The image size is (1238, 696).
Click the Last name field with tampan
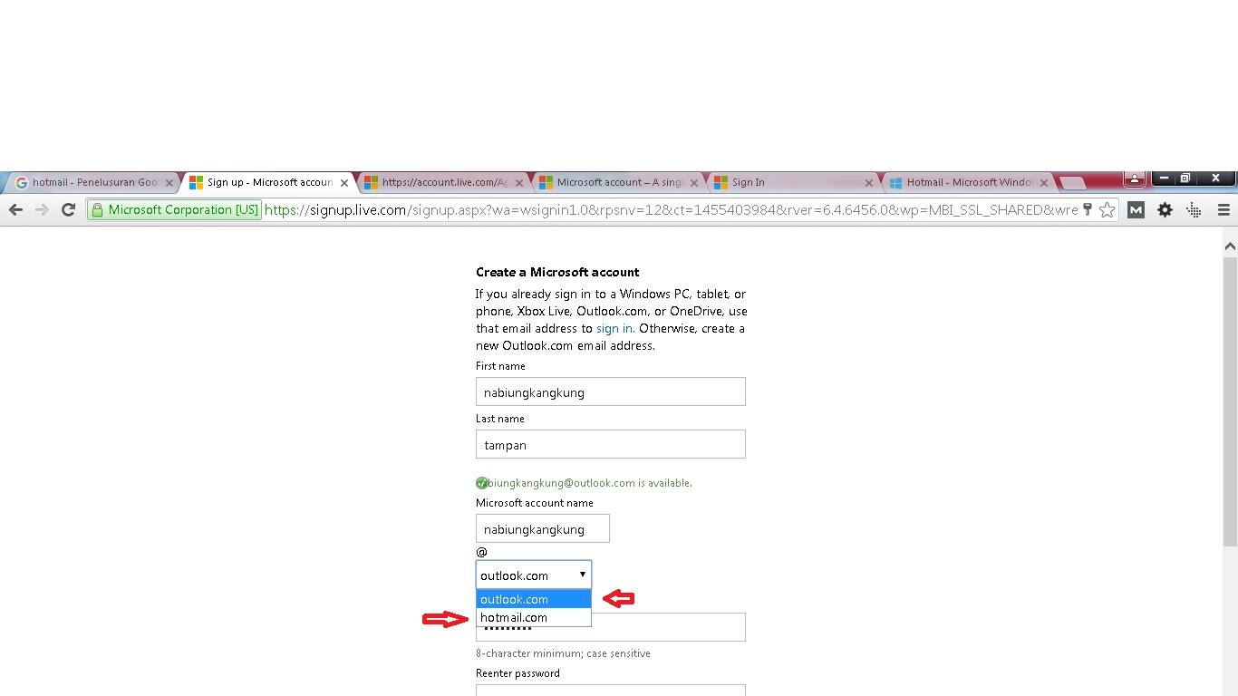pos(611,444)
